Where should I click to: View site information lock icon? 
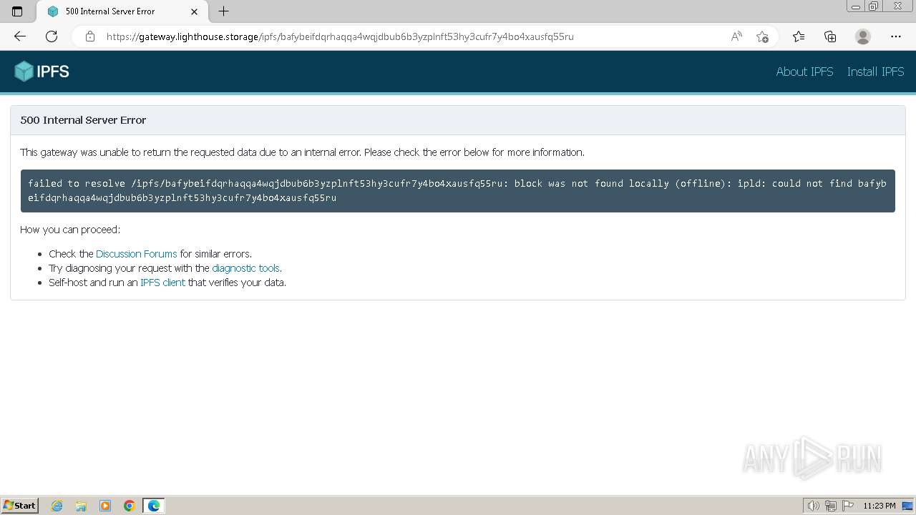tap(90, 36)
